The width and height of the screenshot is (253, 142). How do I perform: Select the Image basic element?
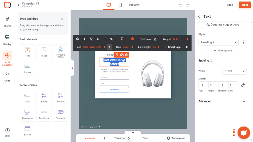tap(44, 52)
